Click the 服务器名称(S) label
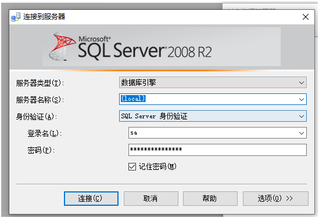 tap(40, 100)
